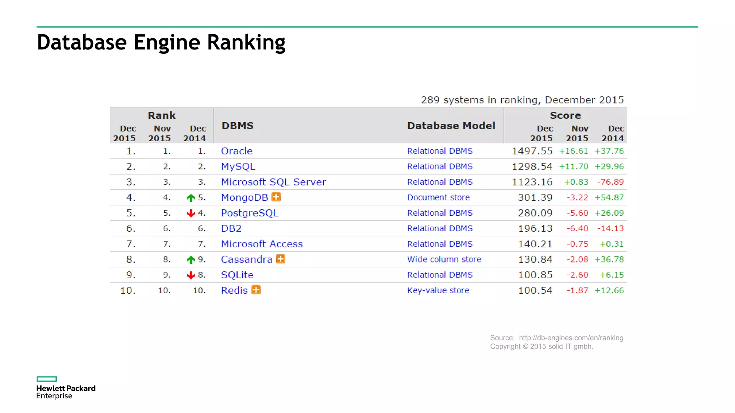Click the DBMS column header
The height and width of the screenshot is (413, 735).
[x=238, y=126]
